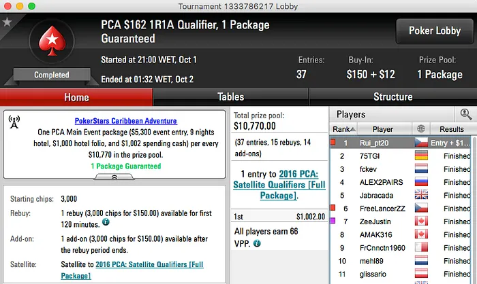
Task: Click the favorite star icon
Action: coord(7,22)
